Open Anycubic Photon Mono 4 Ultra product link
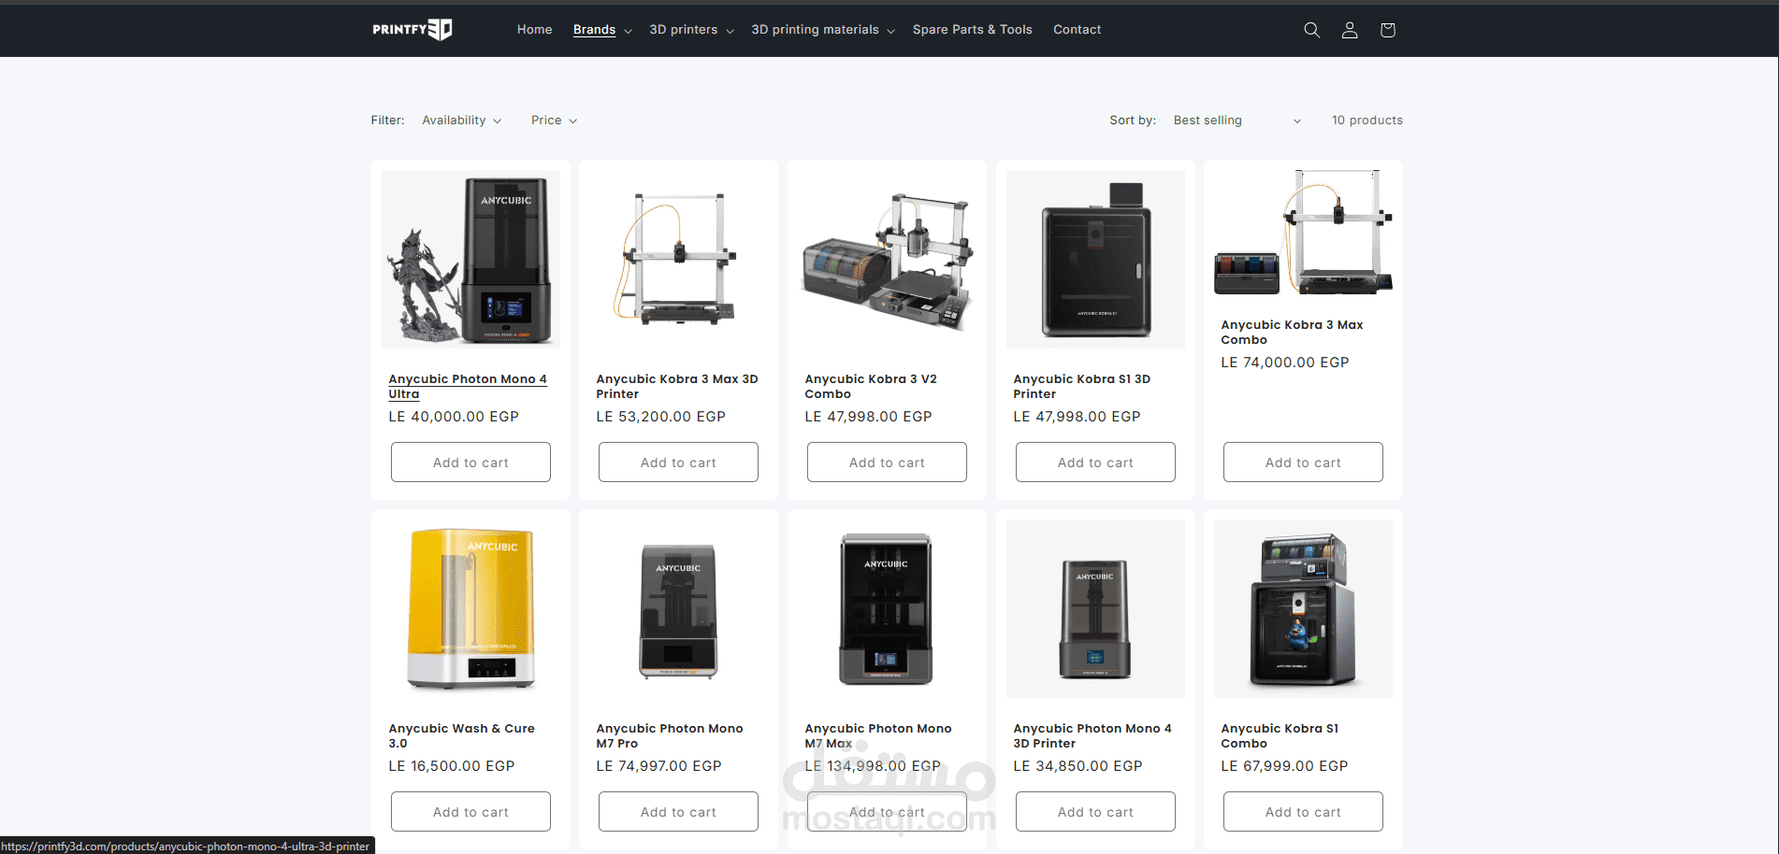Screen dimensions: 1779x854 tap(468, 386)
